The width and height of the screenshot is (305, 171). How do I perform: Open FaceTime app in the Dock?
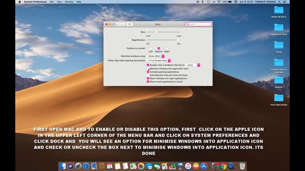click(157, 166)
